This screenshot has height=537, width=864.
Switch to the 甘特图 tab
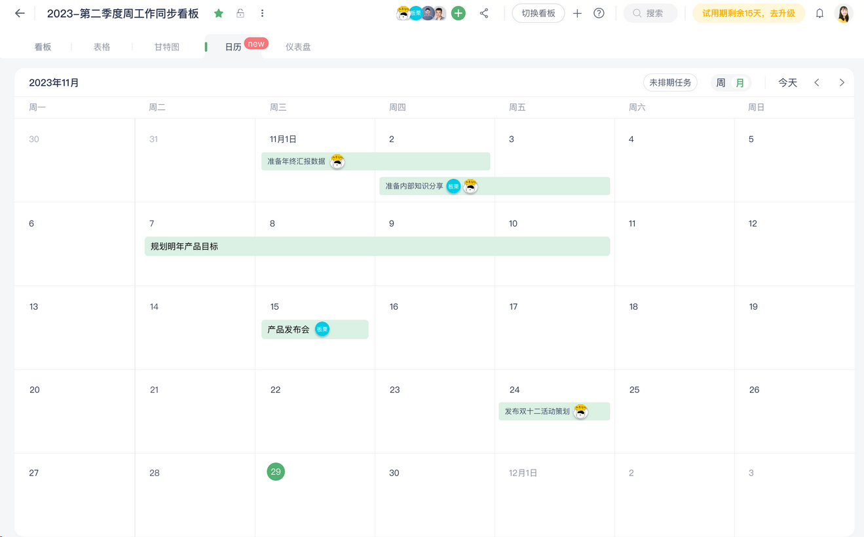tap(167, 47)
